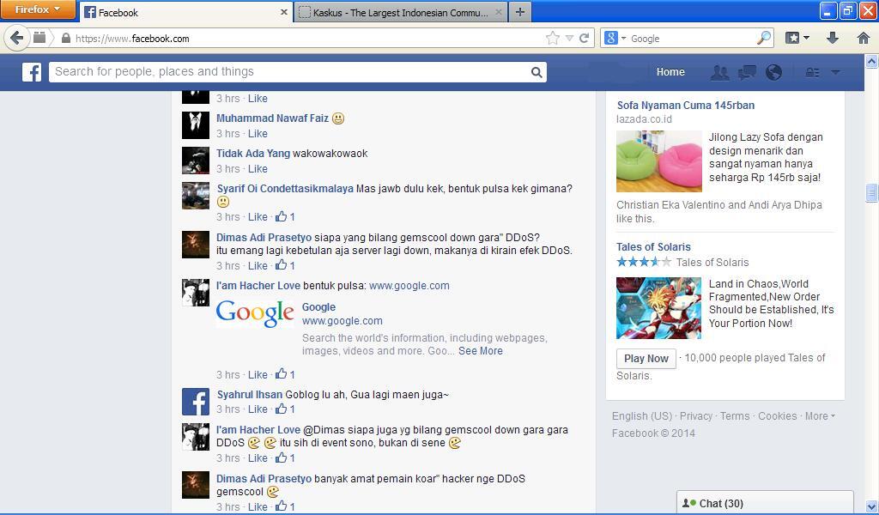Viewport: 879px width, 515px height.
Task: Open the Firefox orange menu button
Action: click(38, 9)
